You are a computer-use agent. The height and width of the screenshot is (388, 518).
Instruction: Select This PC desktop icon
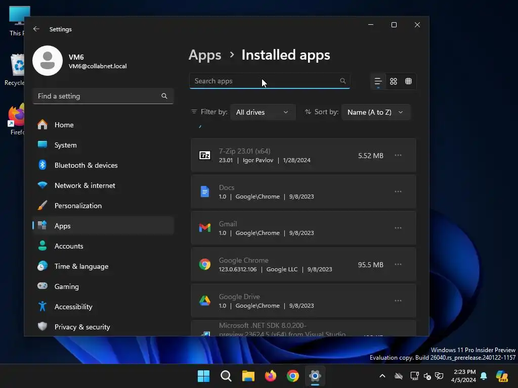(x=16, y=21)
